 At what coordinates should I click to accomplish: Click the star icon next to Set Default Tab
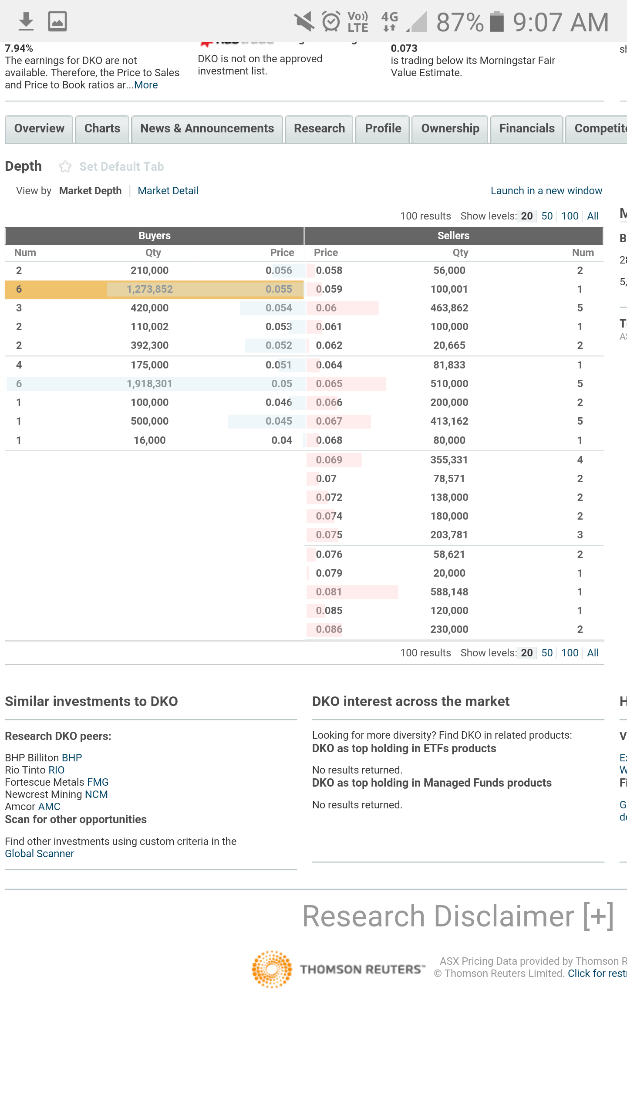(65, 166)
